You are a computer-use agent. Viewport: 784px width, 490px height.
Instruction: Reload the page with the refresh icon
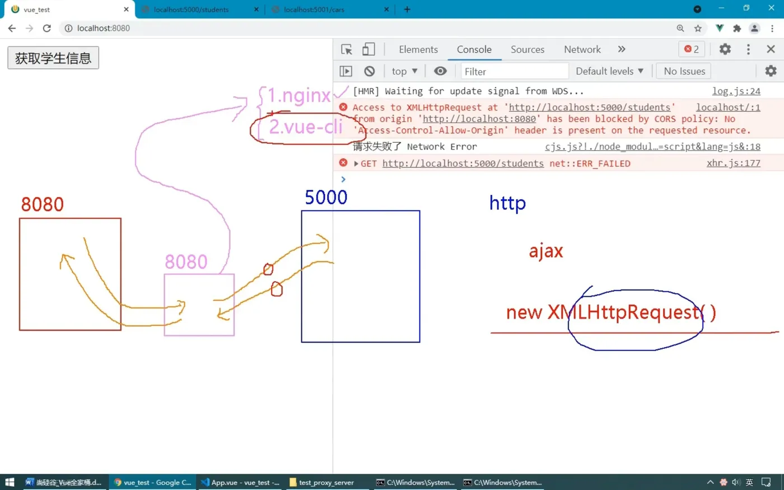47,28
